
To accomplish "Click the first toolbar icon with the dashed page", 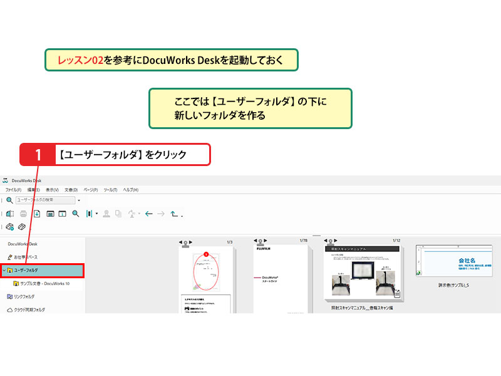I will 10,214.
